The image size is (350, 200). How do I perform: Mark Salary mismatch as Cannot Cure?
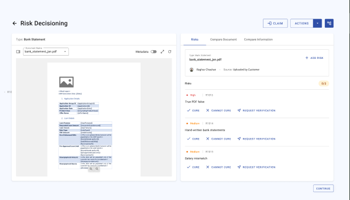(219, 167)
